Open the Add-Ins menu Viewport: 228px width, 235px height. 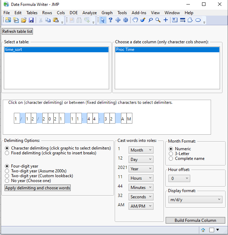point(139,13)
